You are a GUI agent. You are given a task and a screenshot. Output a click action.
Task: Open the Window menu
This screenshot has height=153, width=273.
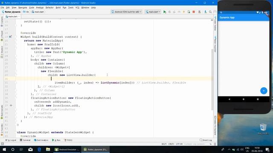[x=85, y=8]
